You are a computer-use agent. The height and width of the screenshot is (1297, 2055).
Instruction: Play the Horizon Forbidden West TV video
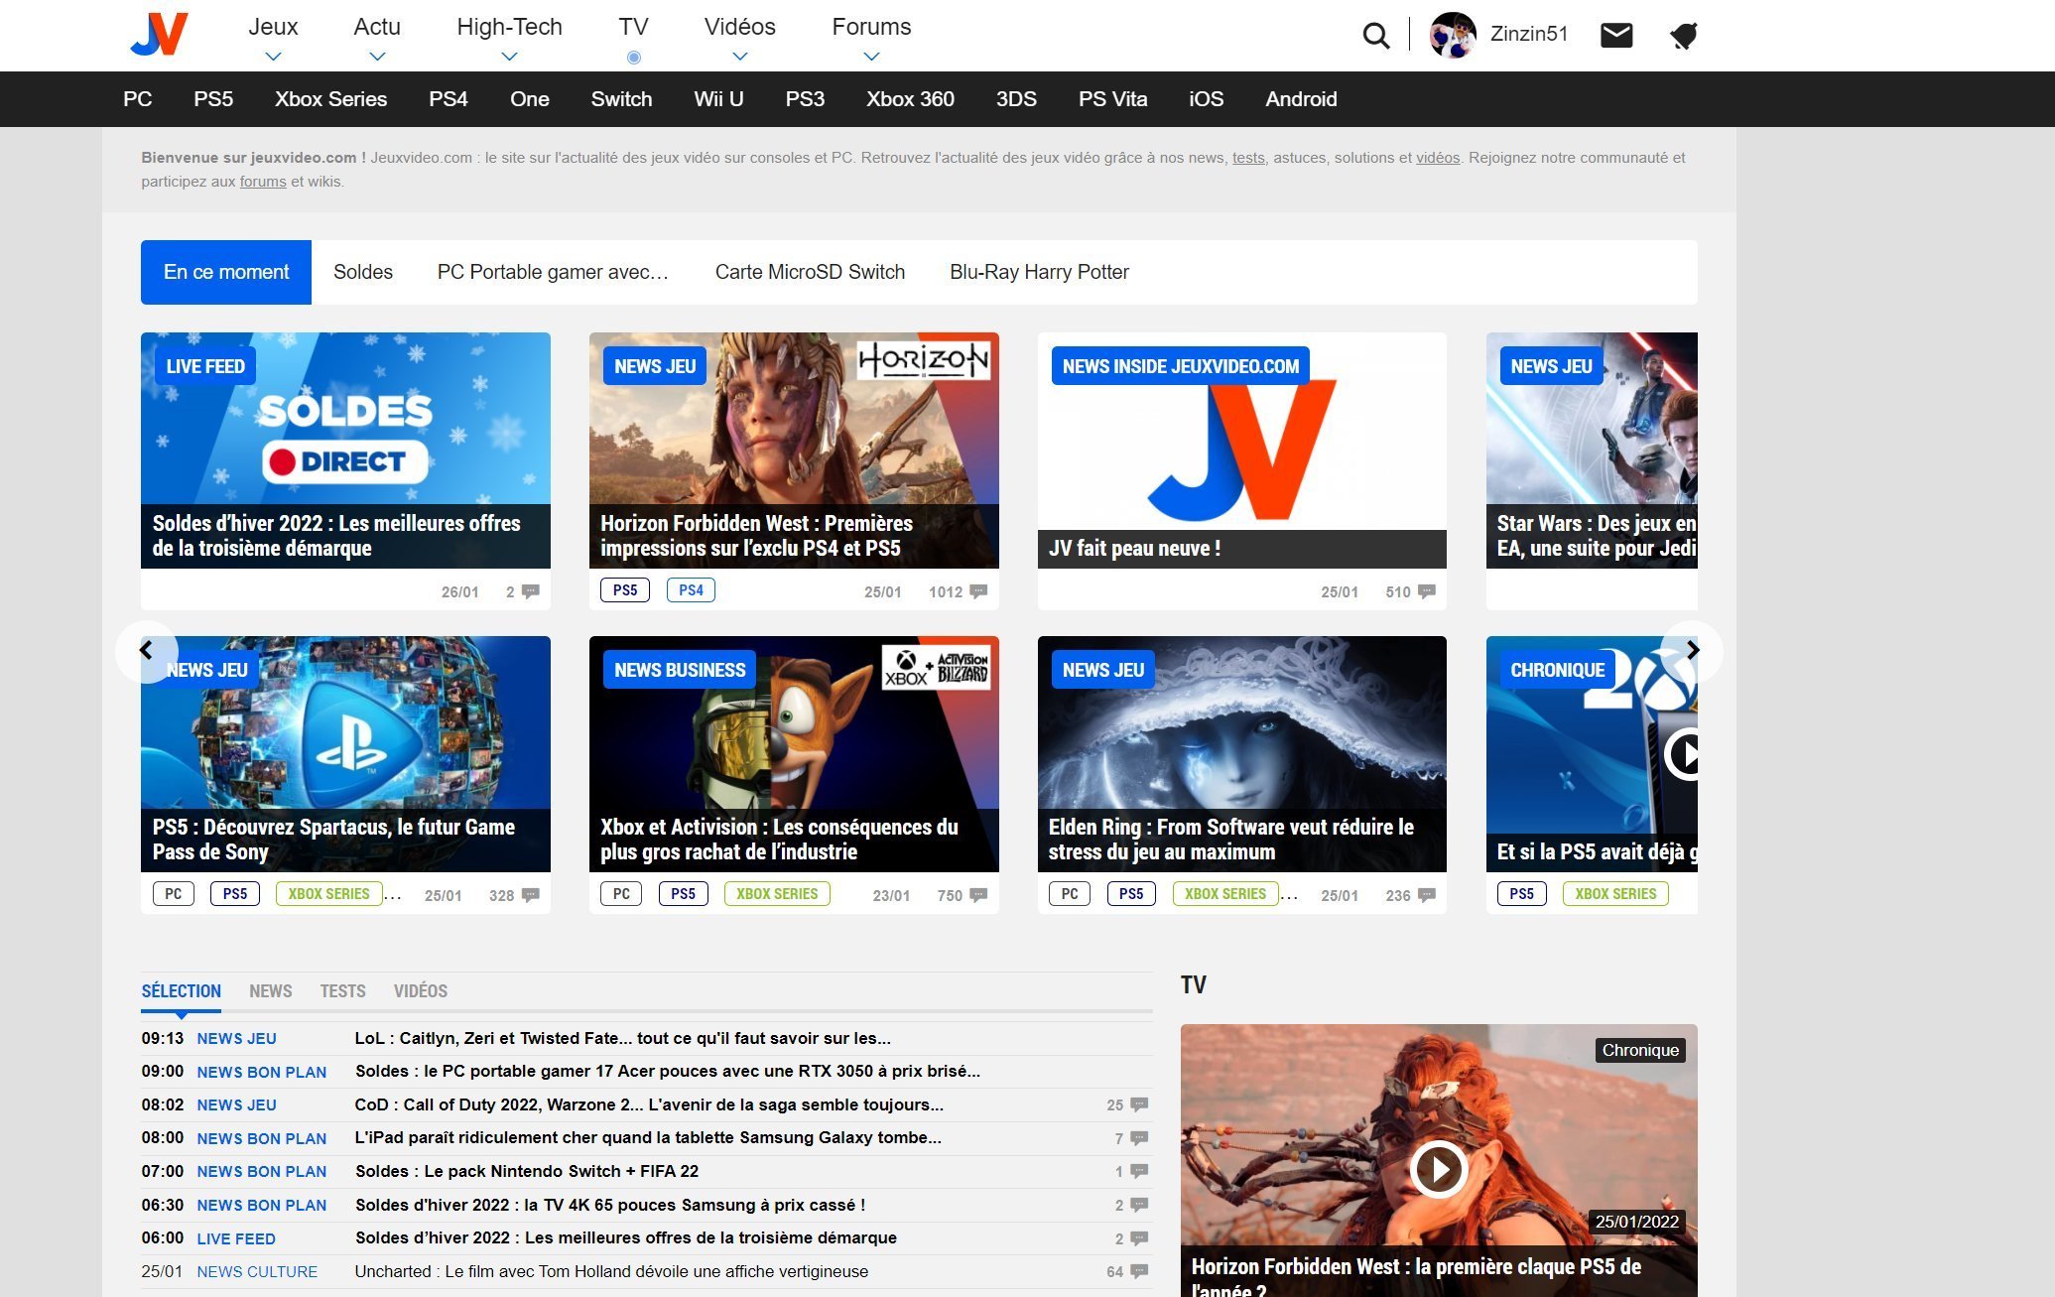coord(1438,1169)
